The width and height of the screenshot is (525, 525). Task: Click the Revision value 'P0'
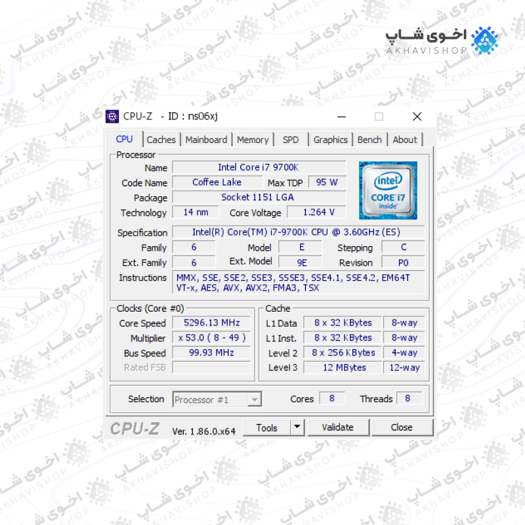(x=404, y=262)
